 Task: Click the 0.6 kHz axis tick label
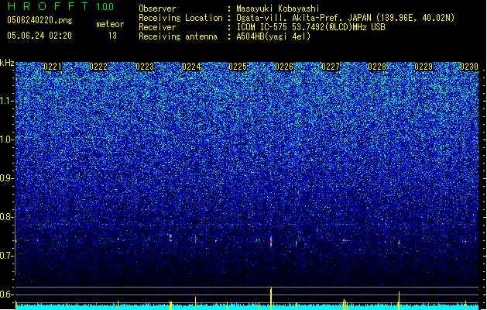pos(7,294)
